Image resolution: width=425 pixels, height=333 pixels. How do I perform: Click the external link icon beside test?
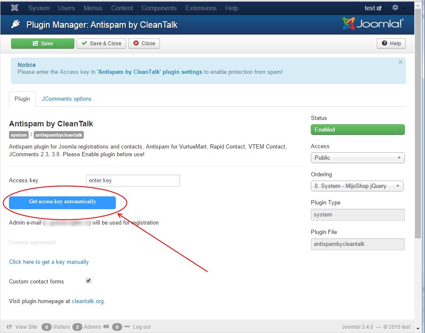(x=379, y=8)
